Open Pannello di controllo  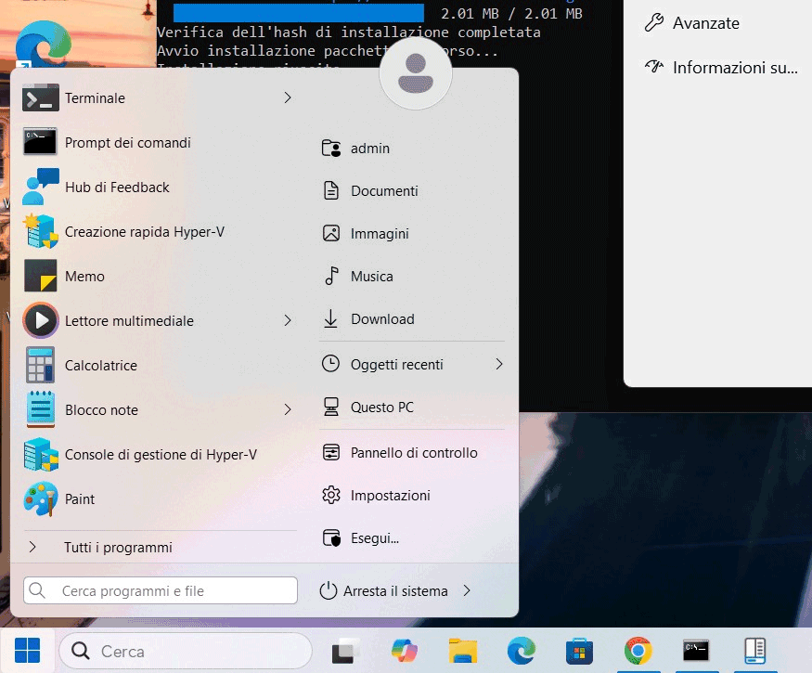coord(413,453)
